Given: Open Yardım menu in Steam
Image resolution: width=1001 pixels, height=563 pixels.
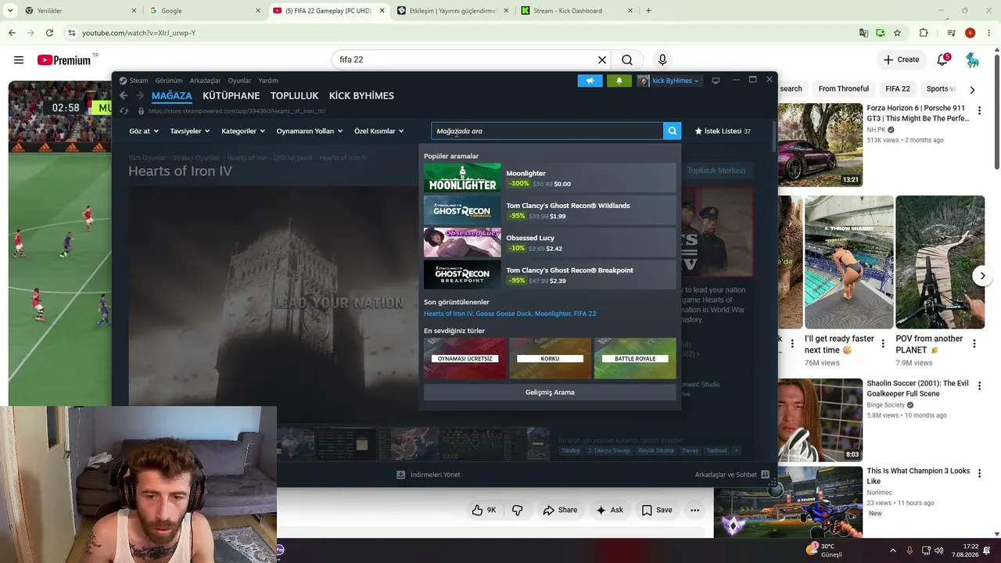Looking at the screenshot, I should point(268,81).
